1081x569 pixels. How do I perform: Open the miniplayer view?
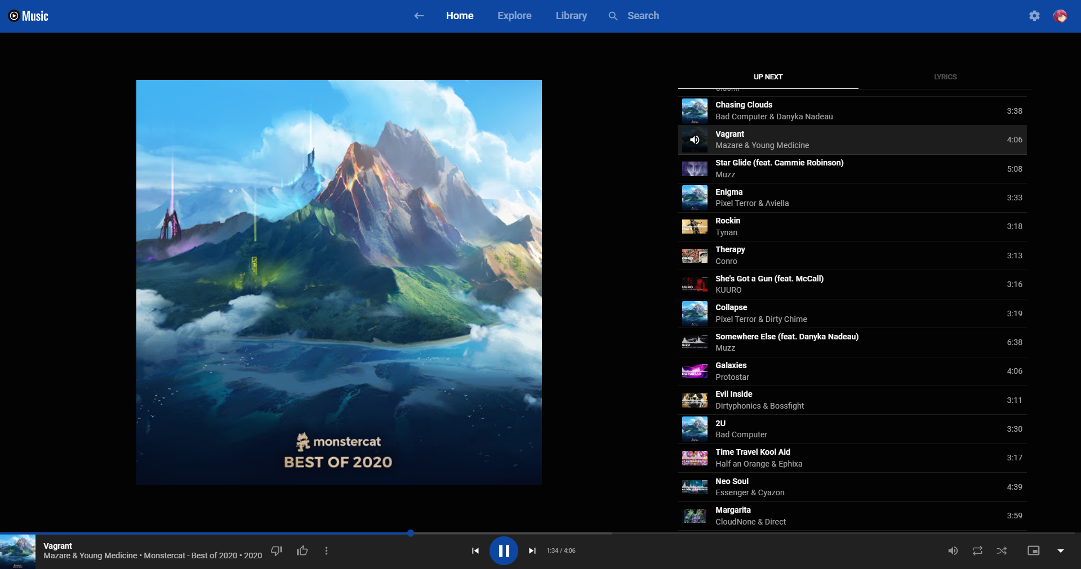point(1033,550)
